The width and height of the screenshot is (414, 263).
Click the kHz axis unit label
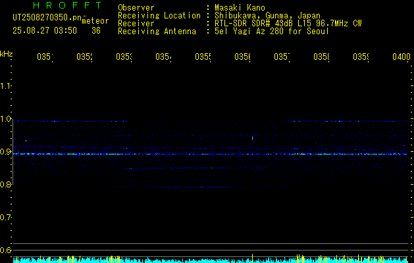[6, 54]
